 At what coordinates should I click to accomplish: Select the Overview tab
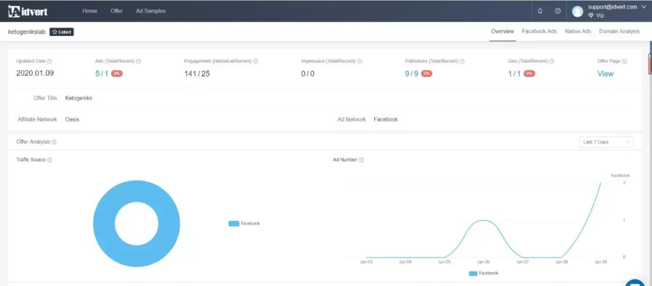coord(502,31)
